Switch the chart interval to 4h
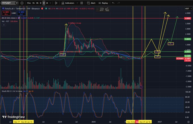The image size is (193, 124). click(37, 3)
